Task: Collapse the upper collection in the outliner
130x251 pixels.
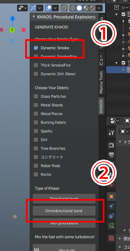Action: click(117, 15)
